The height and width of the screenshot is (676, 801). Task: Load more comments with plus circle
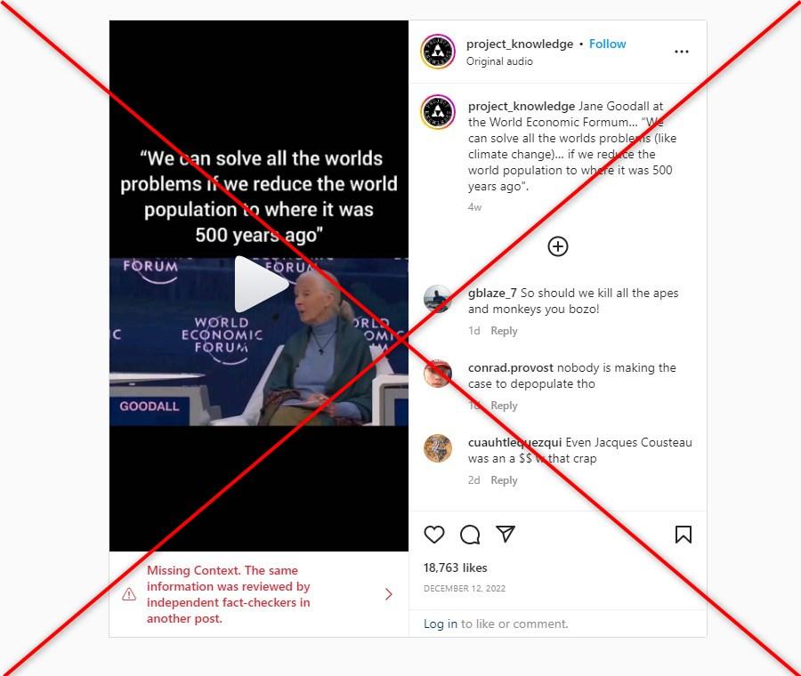point(558,246)
